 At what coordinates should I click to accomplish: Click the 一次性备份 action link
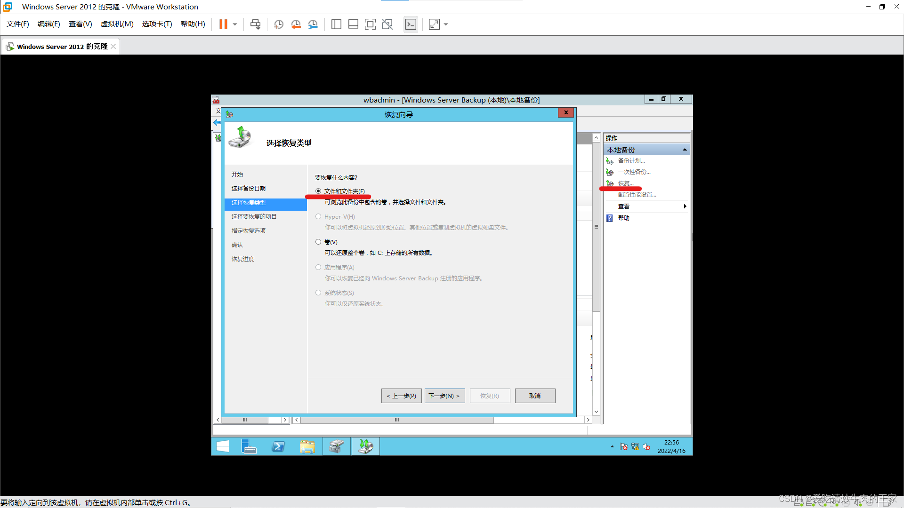[634, 172]
